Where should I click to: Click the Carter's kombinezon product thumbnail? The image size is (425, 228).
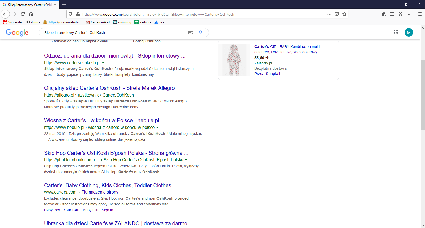pyautogui.click(x=234, y=60)
